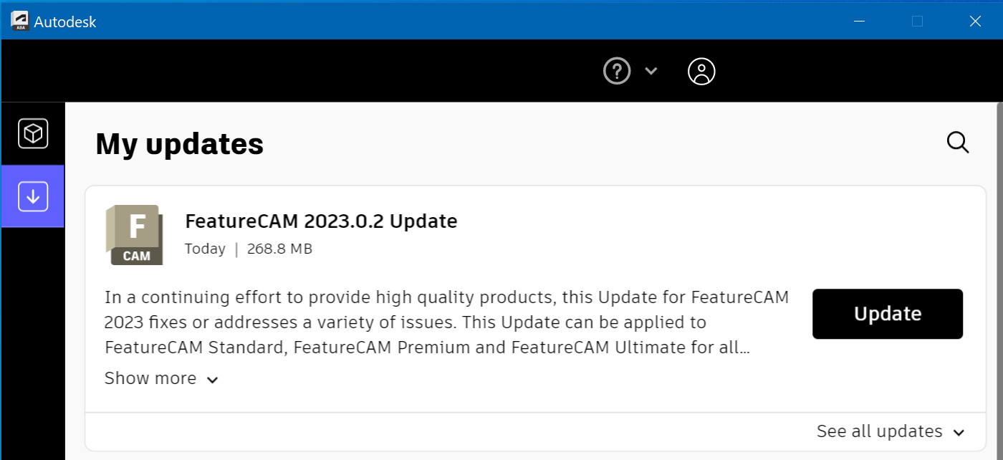Viewport: 1003px width, 460px height.
Task: Select the Updates download icon in sidebar
Action: click(32, 196)
